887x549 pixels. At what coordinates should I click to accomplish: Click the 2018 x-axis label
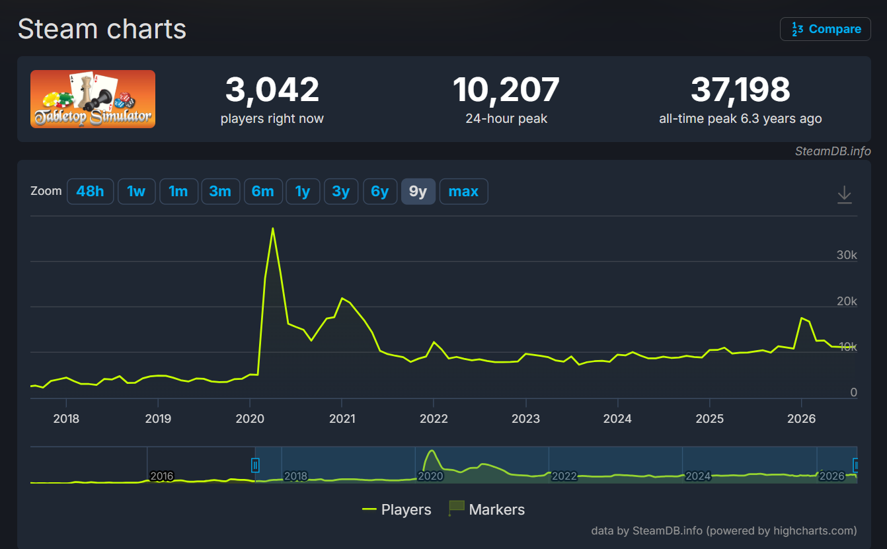66,418
